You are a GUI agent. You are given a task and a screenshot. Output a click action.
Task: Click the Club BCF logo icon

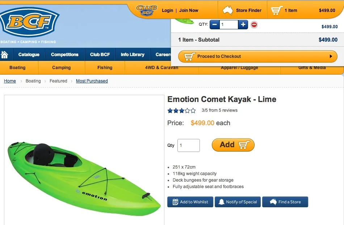click(x=147, y=10)
